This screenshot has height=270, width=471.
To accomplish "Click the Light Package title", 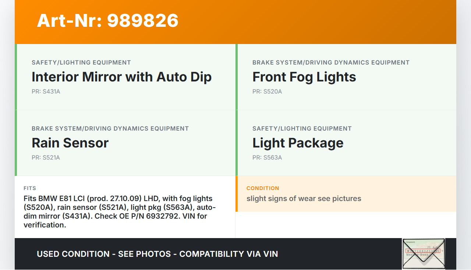I will click(298, 143).
